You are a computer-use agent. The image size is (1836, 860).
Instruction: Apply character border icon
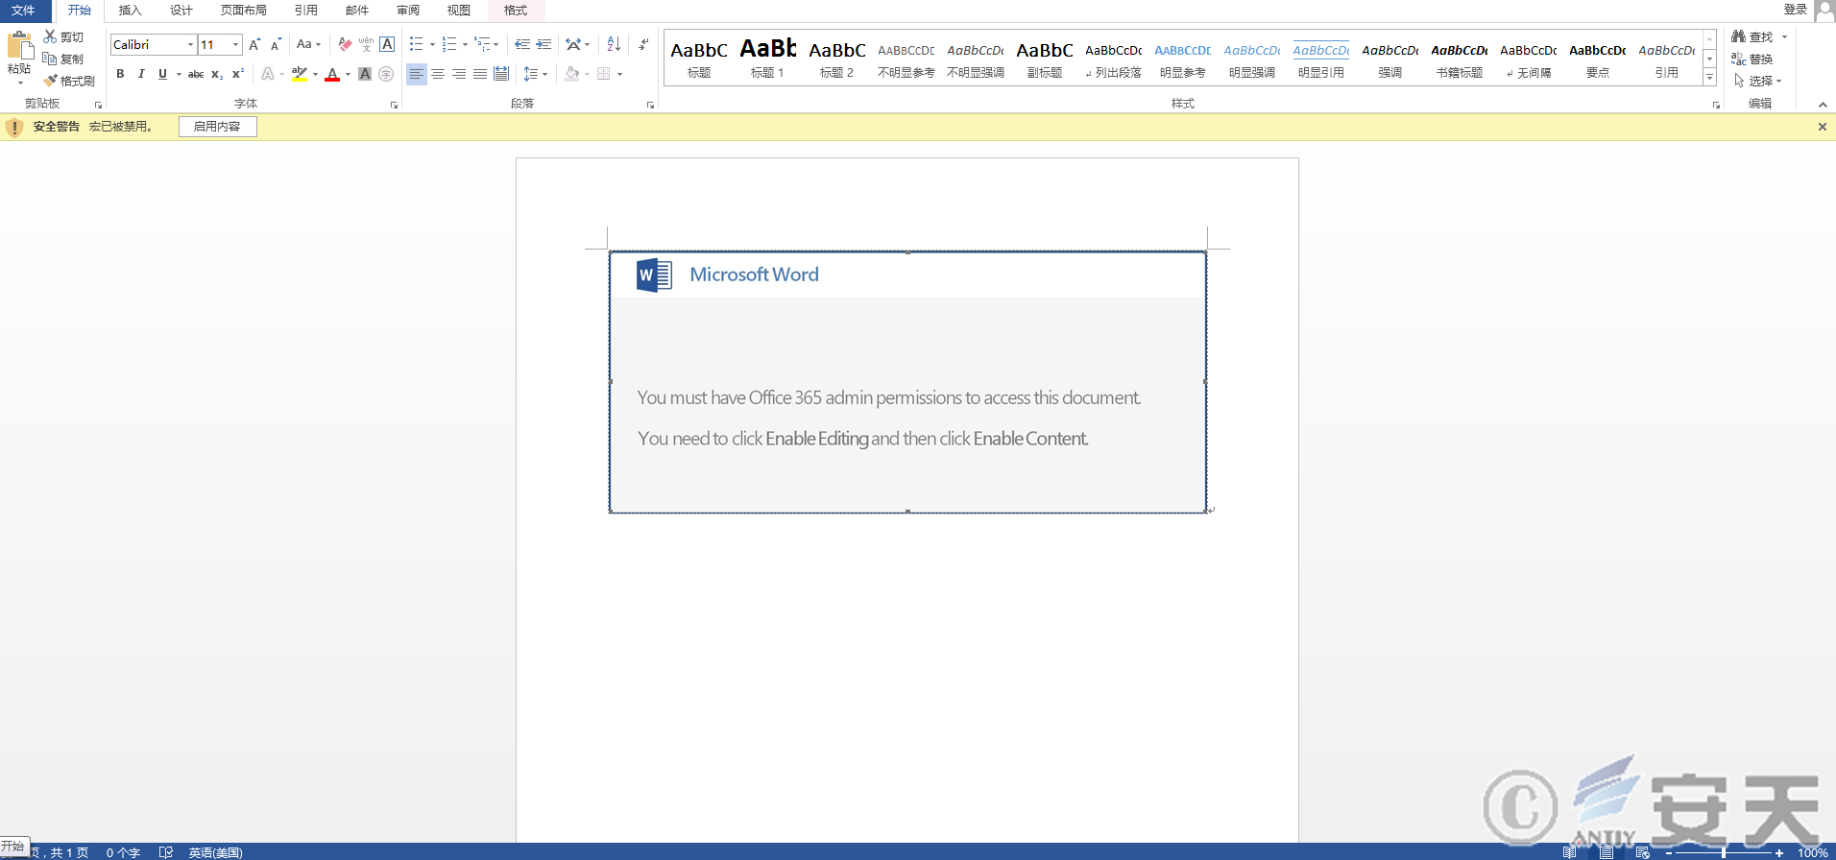tap(387, 44)
